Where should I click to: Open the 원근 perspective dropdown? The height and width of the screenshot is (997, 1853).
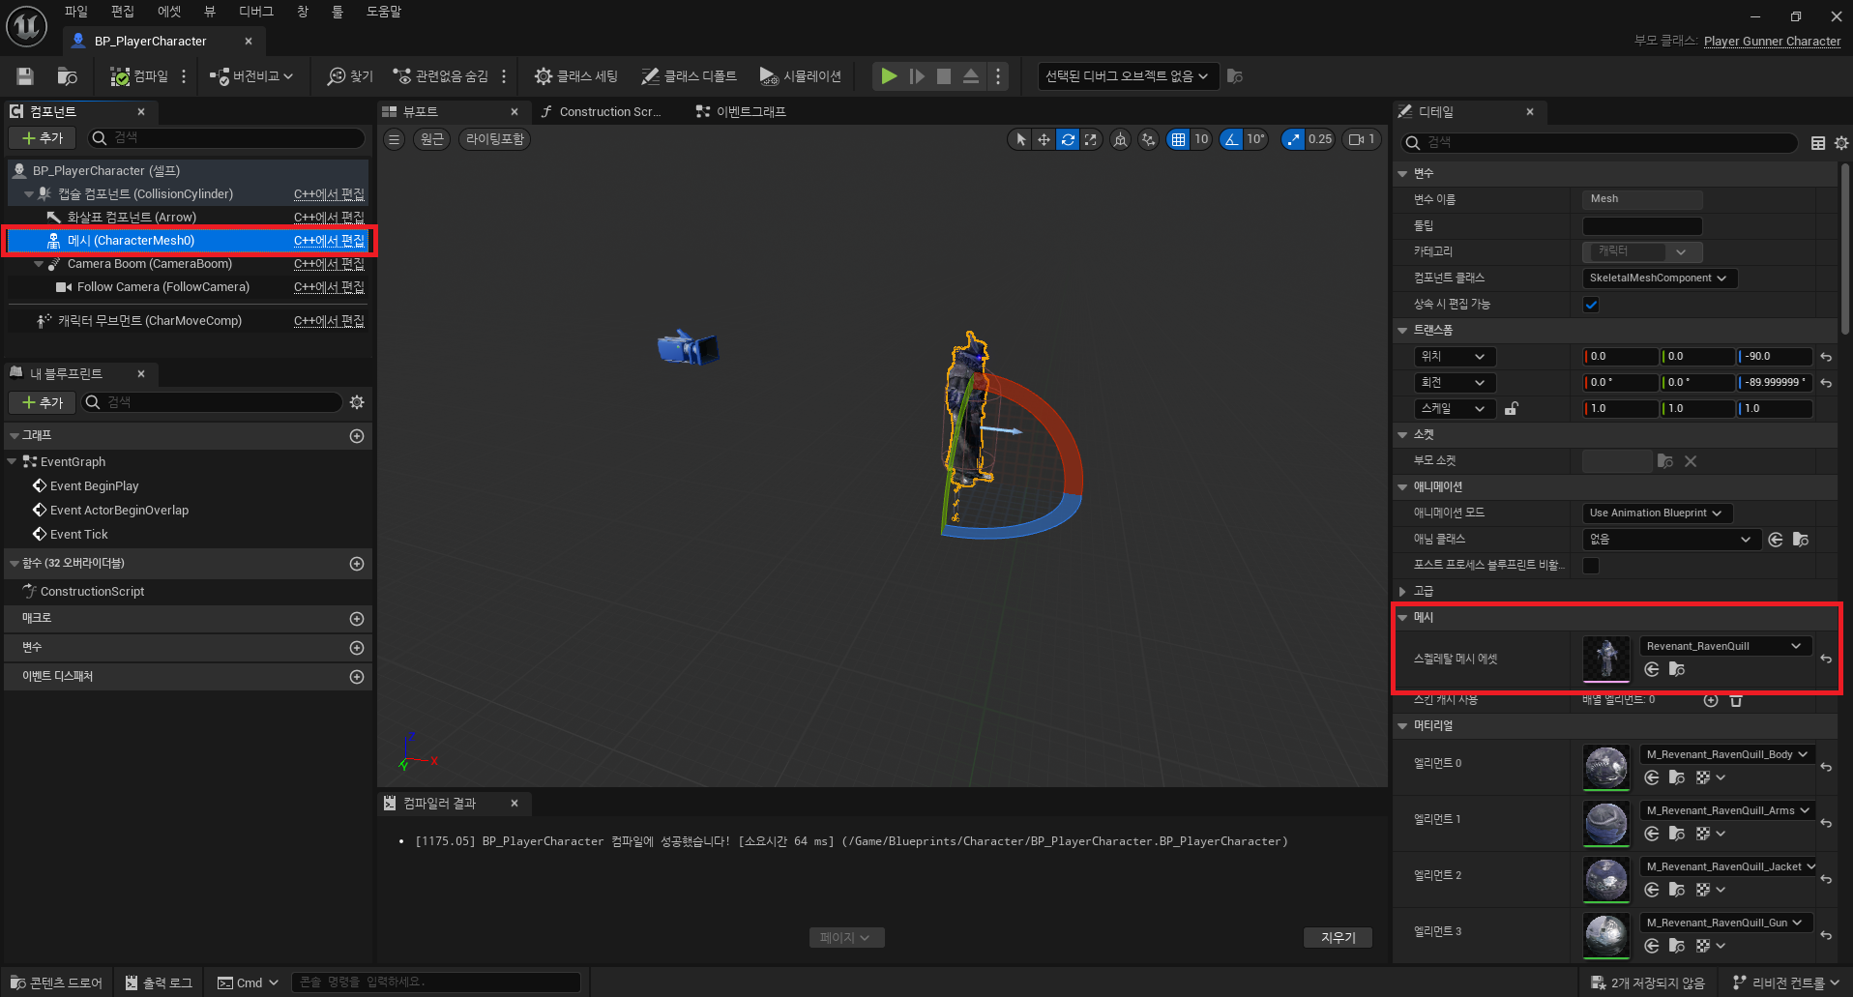click(432, 139)
